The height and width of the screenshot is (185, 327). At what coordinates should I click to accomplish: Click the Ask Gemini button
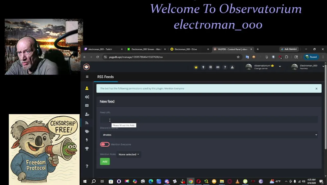pos(289,49)
